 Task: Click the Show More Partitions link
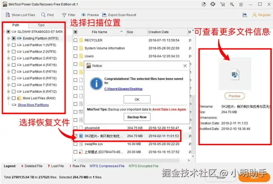33,105
